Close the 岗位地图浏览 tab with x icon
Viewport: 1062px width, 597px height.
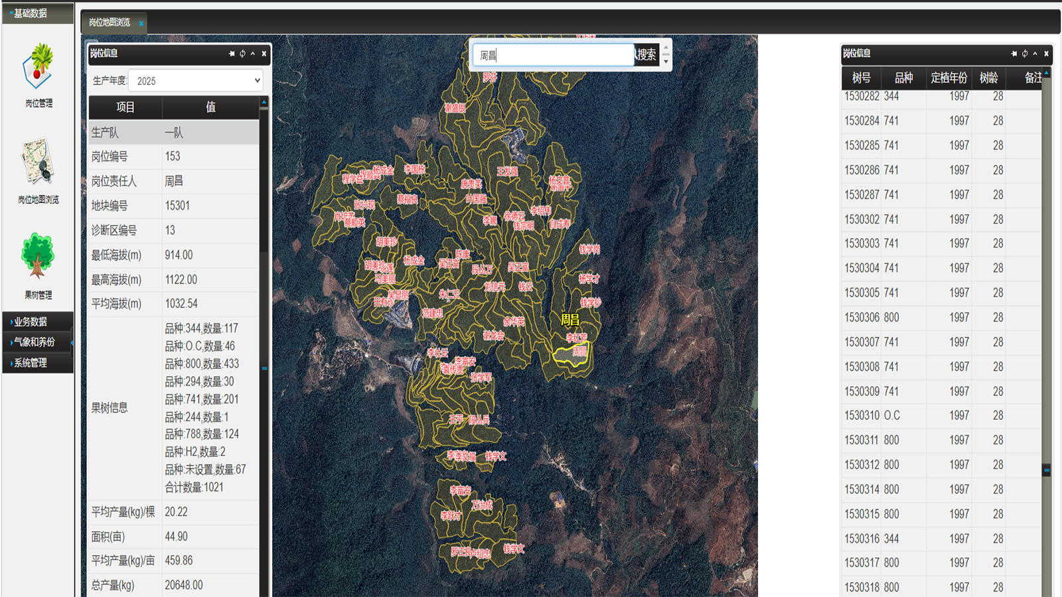[141, 23]
